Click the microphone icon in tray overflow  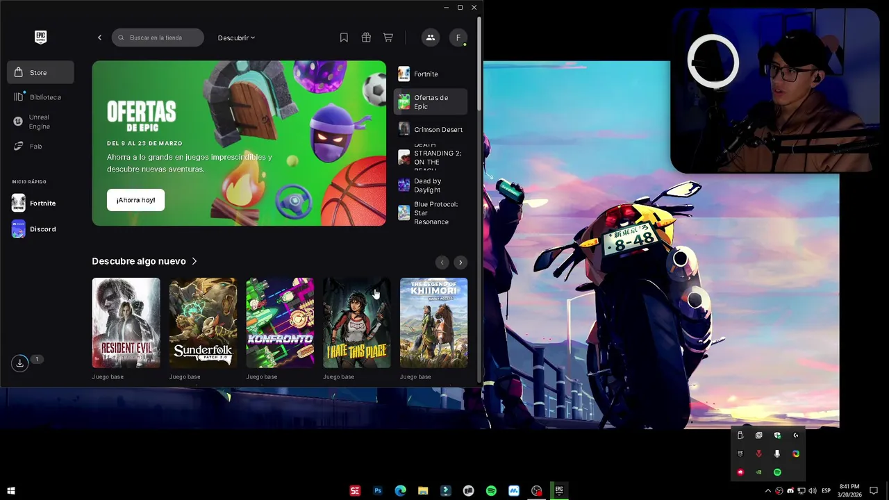[777, 453]
